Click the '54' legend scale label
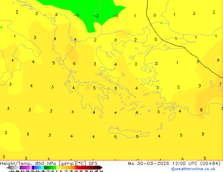 101,171
